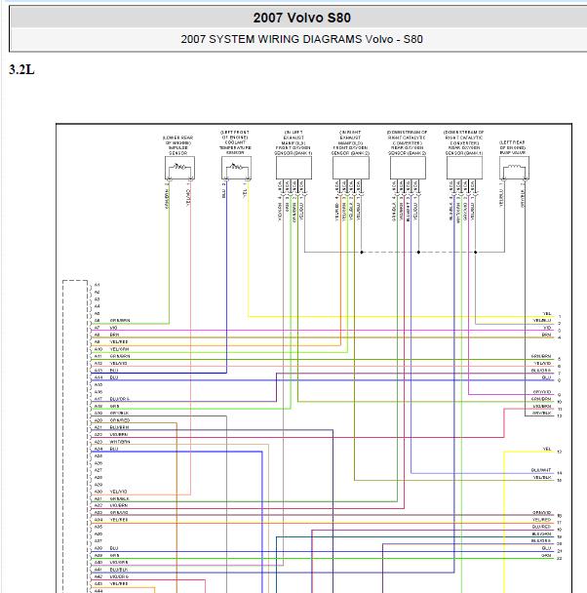Select the BLU wire label at pin A38
This screenshot has width=587, height=593.
(x=114, y=548)
